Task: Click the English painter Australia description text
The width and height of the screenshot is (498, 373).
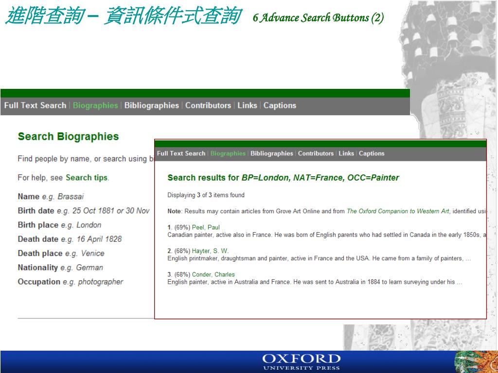Action: (x=315, y=282)
